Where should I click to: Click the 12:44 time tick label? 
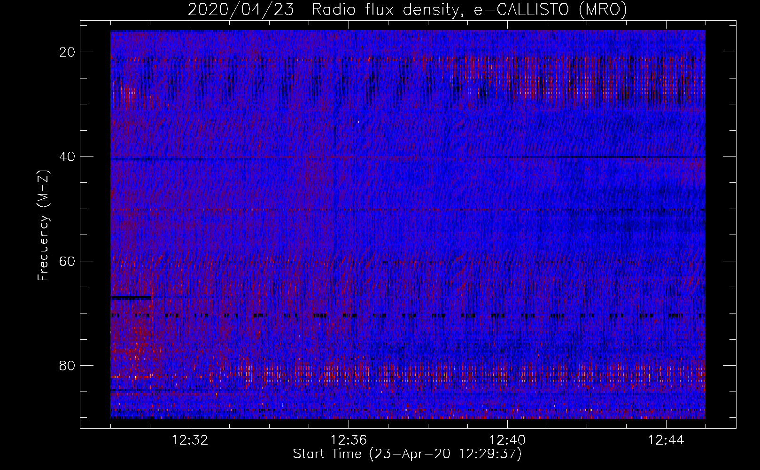click(x=666, y=440)
